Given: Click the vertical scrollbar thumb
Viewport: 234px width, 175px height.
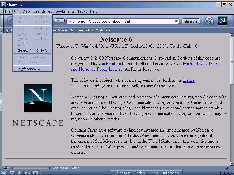Looking at the screenshot, I should [232, 61].
